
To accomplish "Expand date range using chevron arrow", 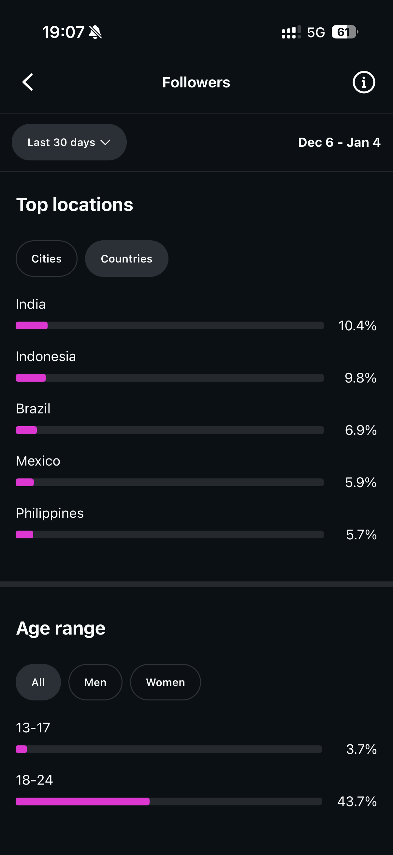I will [x=106, y=142].
